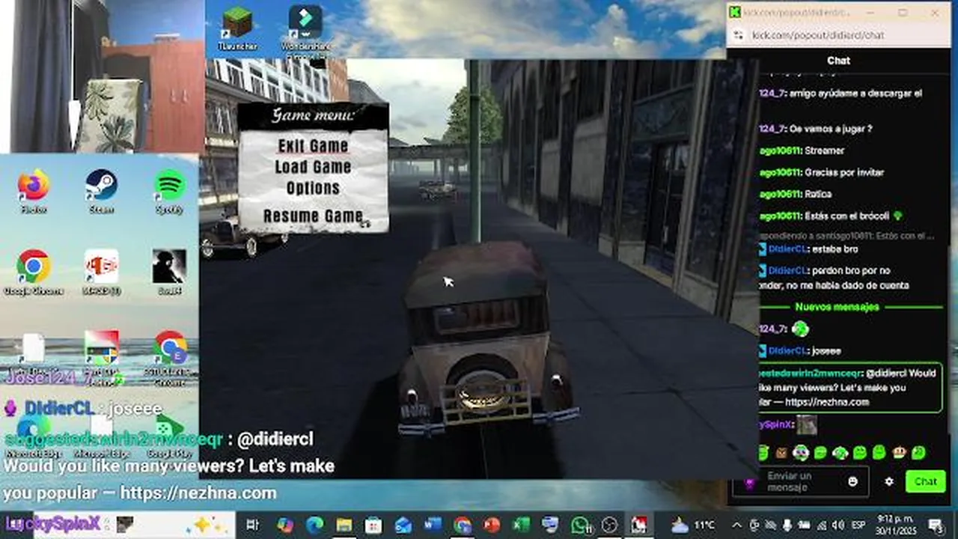The image size is (958, 539).
Task: Expand hidden system tray icons
Action: pos(736,525)
